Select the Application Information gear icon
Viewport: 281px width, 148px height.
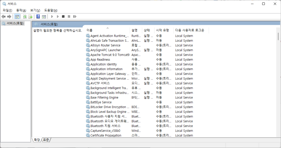point(88,69)
